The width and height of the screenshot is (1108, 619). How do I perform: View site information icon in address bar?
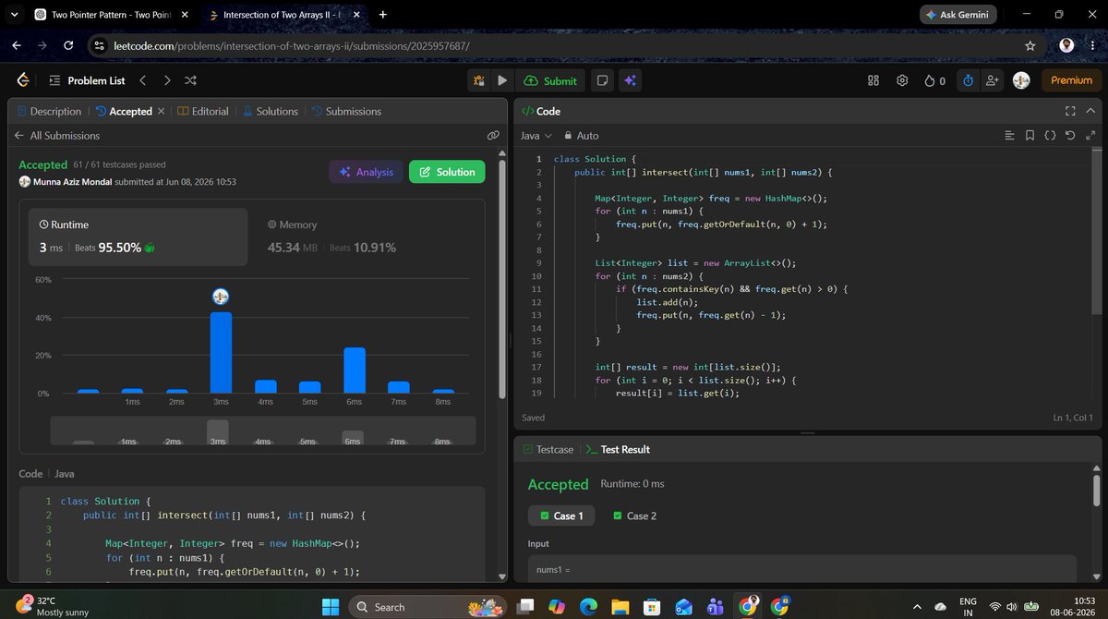100,45
